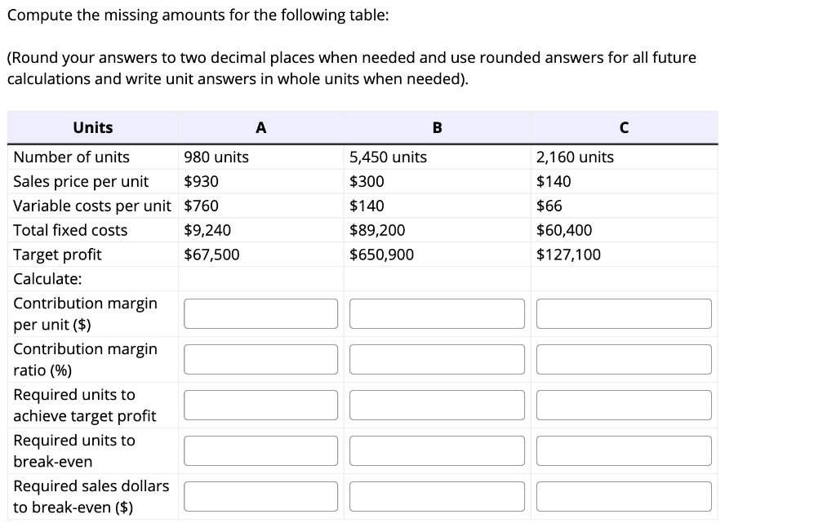Viewport: 836px width, 532px height.
Task: Click the break-even sales dollars field for column B
Action: pyautogui.click(x=437, y=495)
